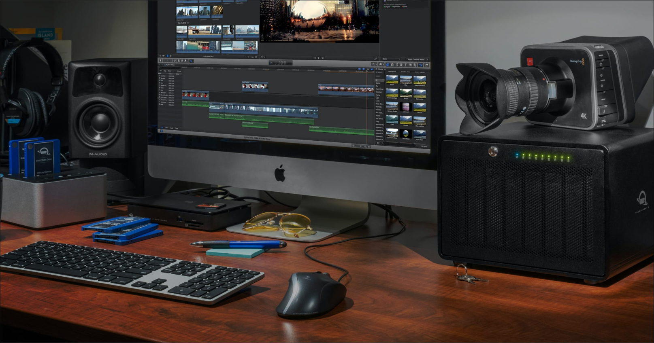654x343 pixels.
Task: Click the Import Media arrow icon
Action: [160, 61]
